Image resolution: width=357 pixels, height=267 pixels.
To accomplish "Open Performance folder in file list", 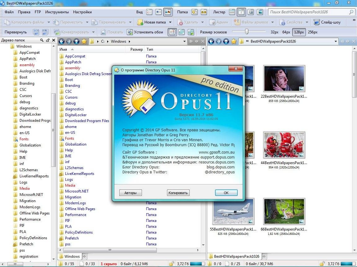I will point(76,214).
